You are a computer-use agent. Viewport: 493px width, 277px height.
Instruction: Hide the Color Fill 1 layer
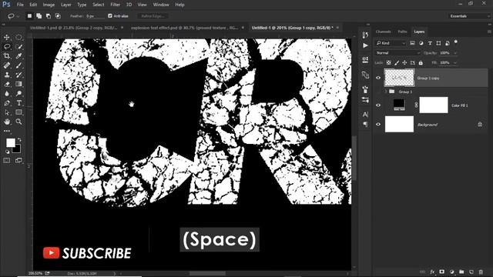378,105
